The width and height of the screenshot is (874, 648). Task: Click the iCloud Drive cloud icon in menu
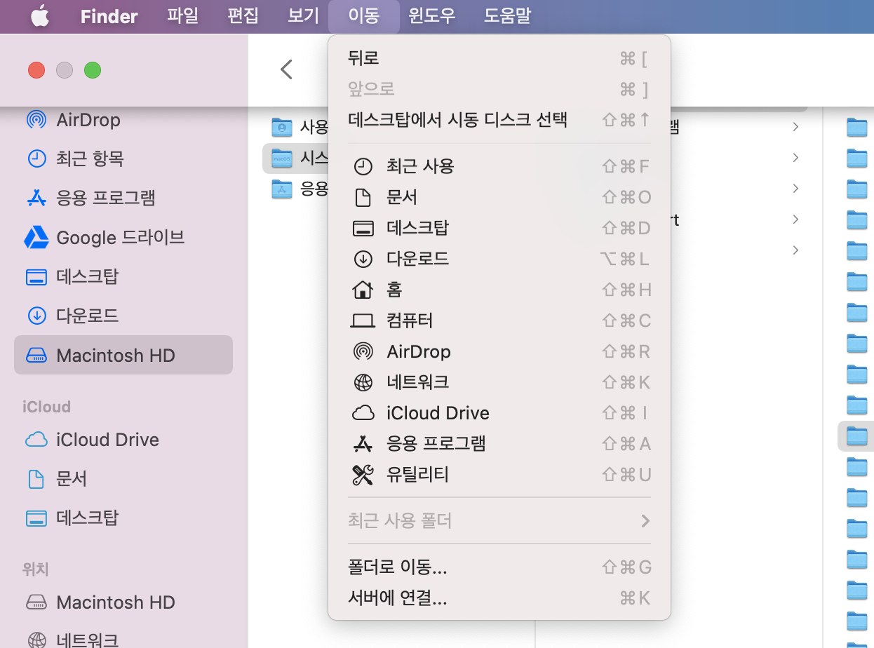(363, 413)
